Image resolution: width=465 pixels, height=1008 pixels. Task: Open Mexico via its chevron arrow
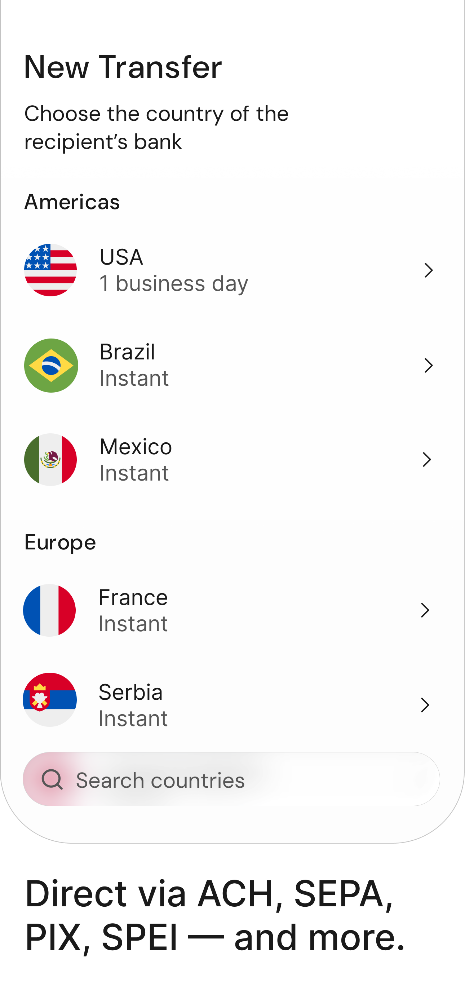click(427, 460)
